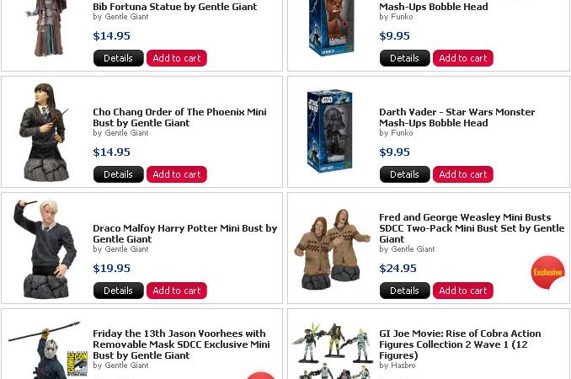The image size is (571, 379).
Task: Click the Darth Vader Star Wars Monster Mash-Ups title
Action: tap(457, 117)
